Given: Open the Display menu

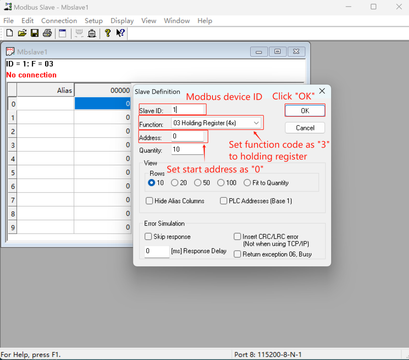Looking at the screenshot, I should pos(122,21).
